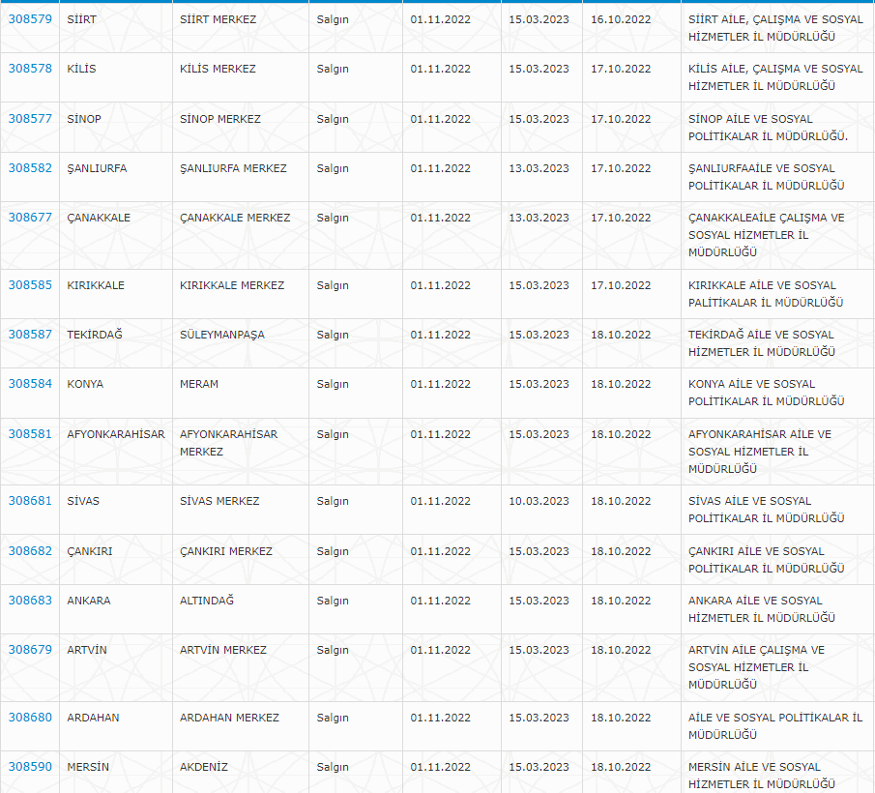The width and height of the screenshot is (875, 793).
Task: Click date 13.03.2023 in ÇANAKKALE row
Action: tap(539, 218)
